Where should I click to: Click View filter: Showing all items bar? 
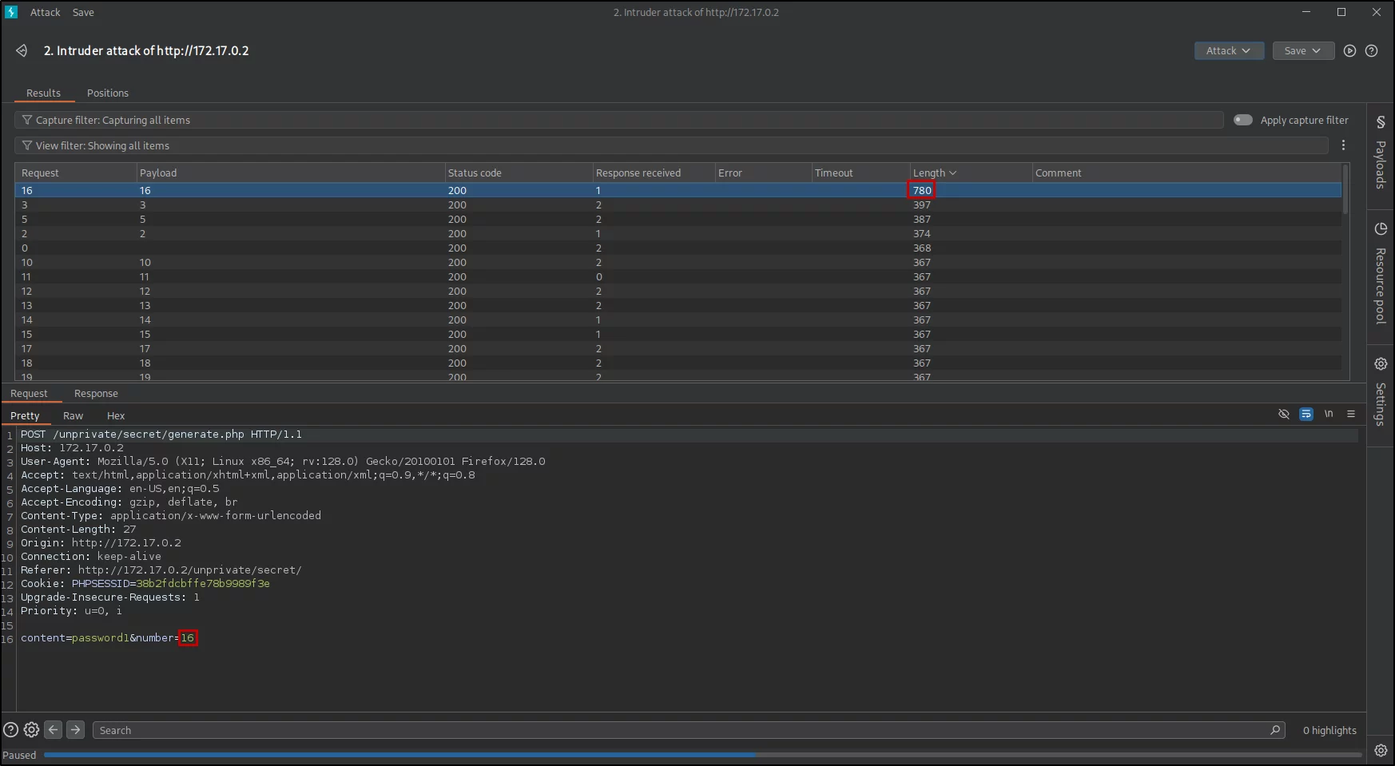pyautogui.click(x=671, y=145)
